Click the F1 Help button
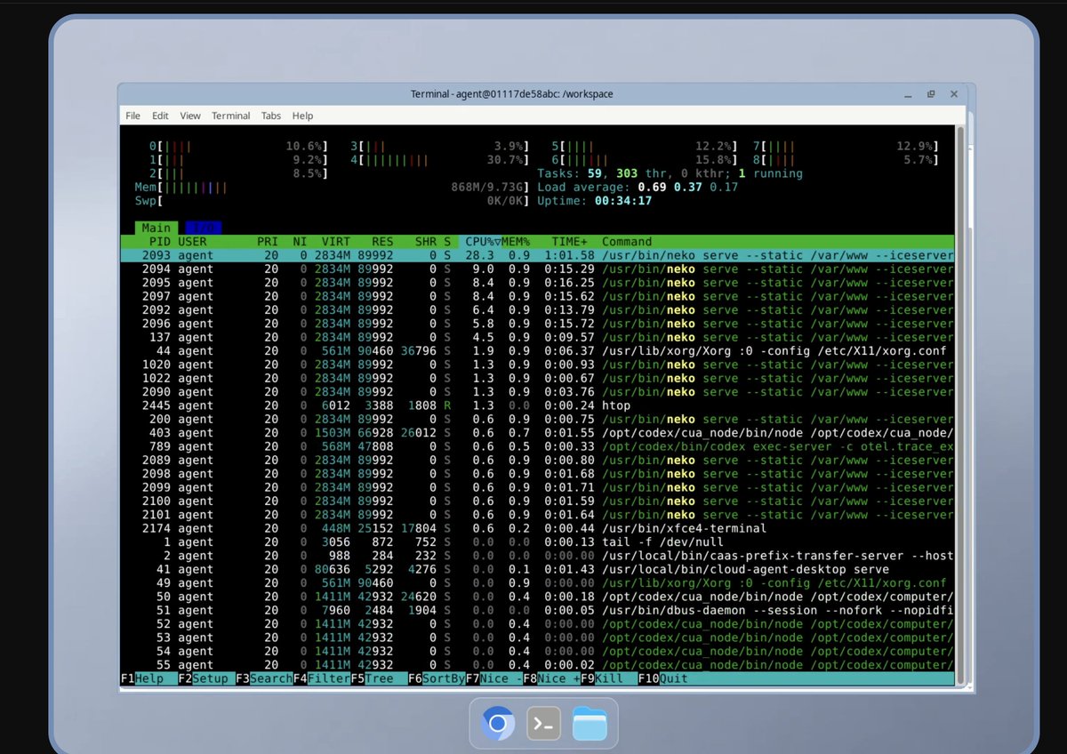Screen dimensions: 1067x754 pyautogui.click(x=148, y=678)
